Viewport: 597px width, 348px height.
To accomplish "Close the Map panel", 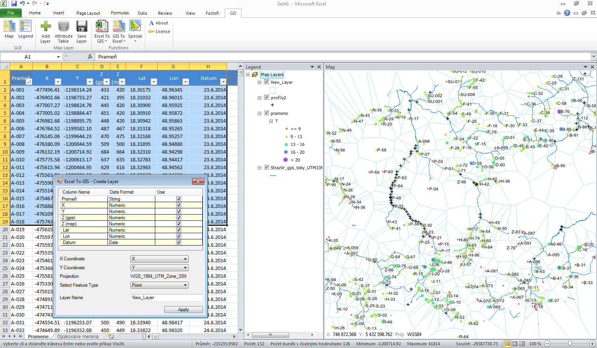I will (592, 67).
